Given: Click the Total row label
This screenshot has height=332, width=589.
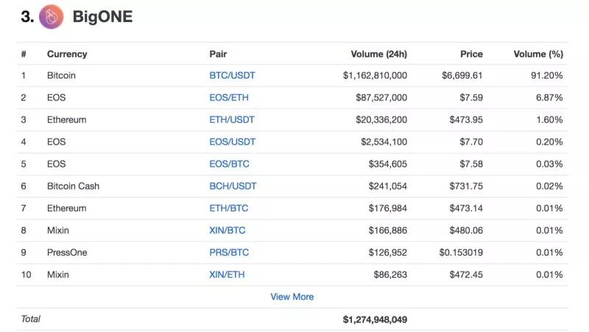Looking at the screenshot, I should point(30,319).
